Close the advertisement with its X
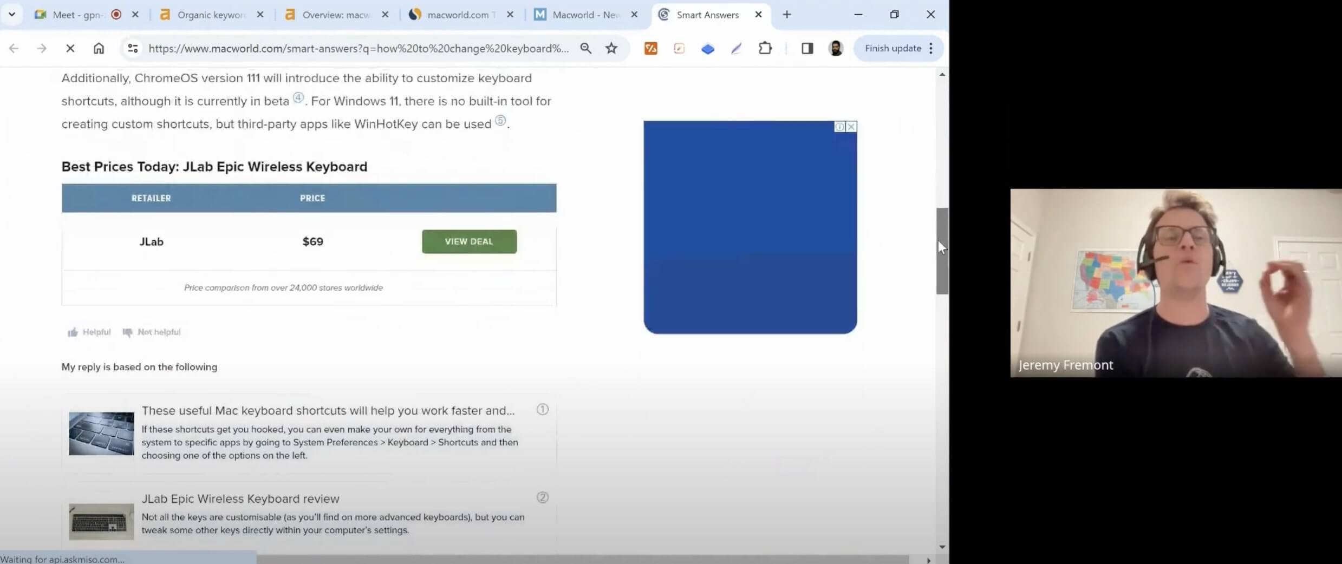Viewport: 1342px width, 564px height. pos(851,127)
